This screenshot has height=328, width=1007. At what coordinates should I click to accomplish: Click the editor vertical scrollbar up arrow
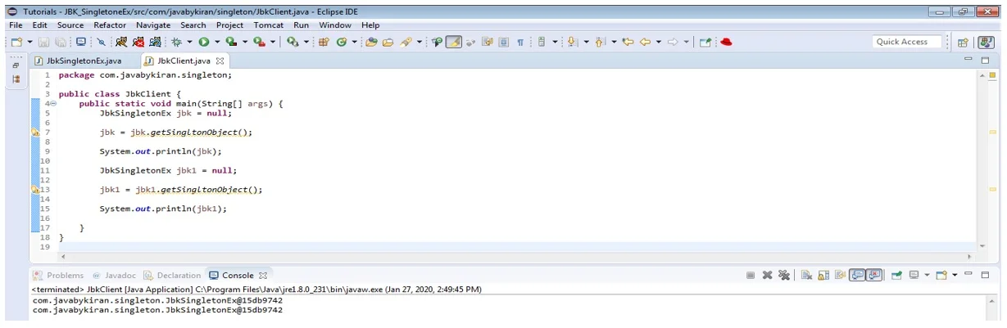[x=983, y=75]
